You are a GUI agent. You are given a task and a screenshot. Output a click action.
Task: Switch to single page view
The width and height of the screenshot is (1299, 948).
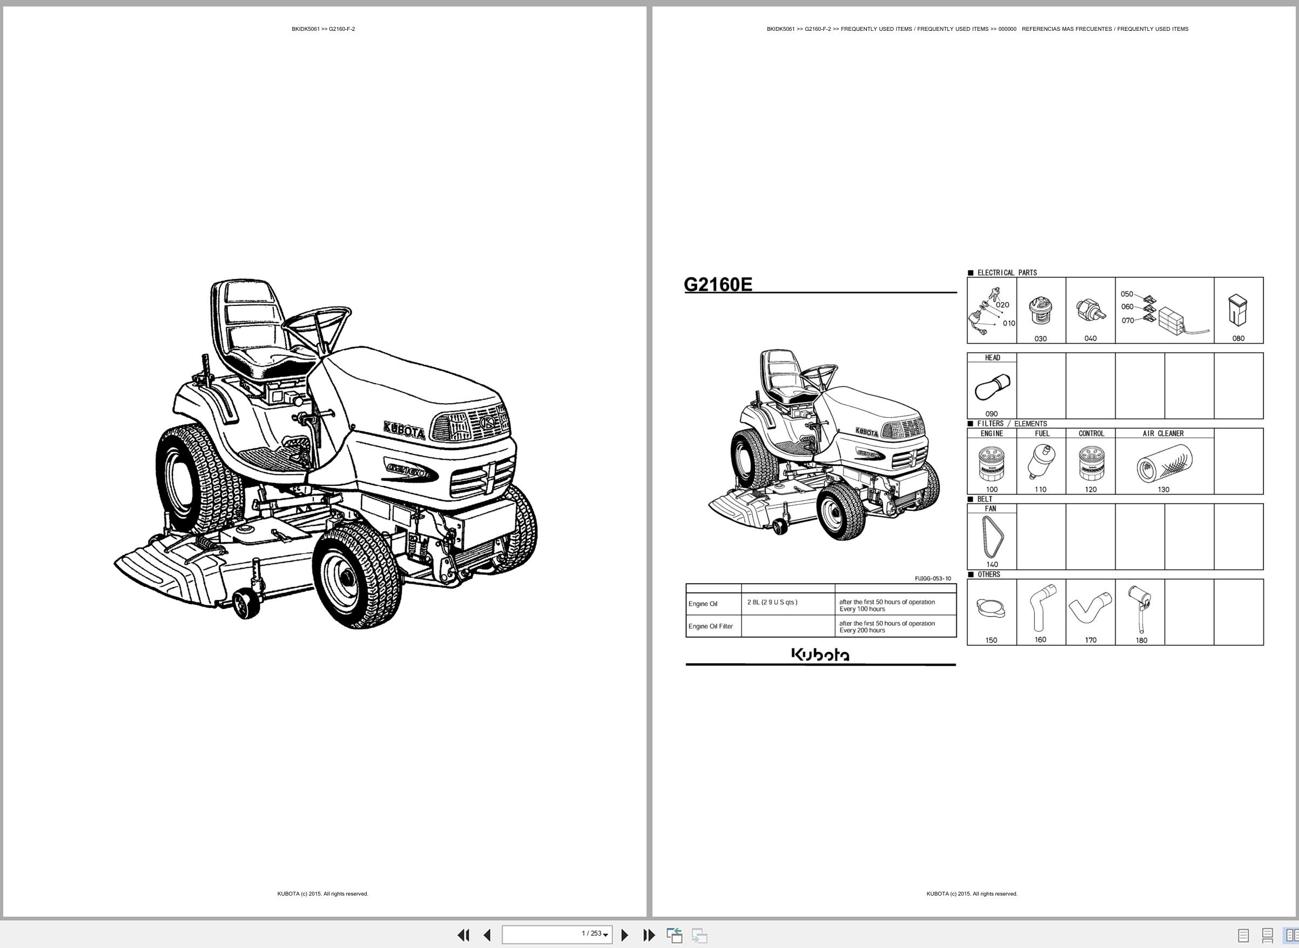1243,936
